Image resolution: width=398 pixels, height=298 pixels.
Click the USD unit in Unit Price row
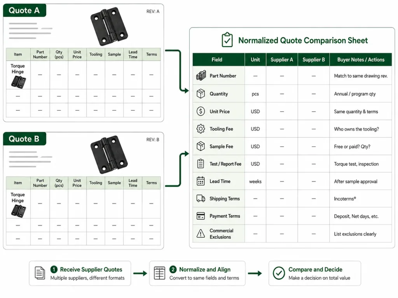(x=255, y=111)
